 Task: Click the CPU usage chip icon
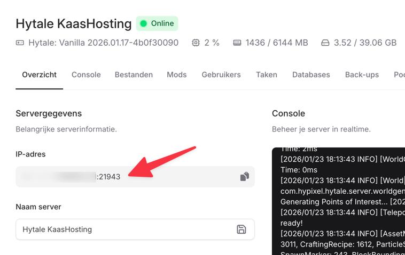click(x=196, y=43)
